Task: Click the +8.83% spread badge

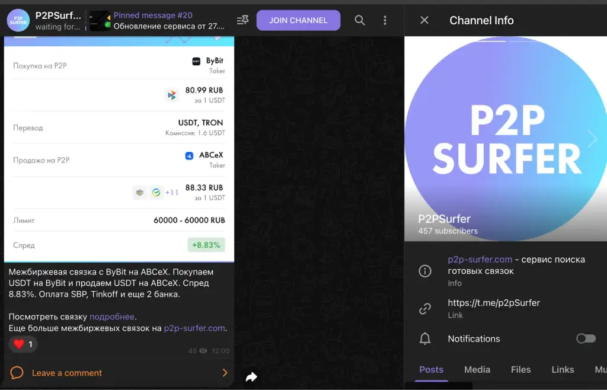Action: [x=206, y=245]
